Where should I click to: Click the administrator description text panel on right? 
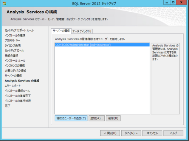(x=165, y=78)
